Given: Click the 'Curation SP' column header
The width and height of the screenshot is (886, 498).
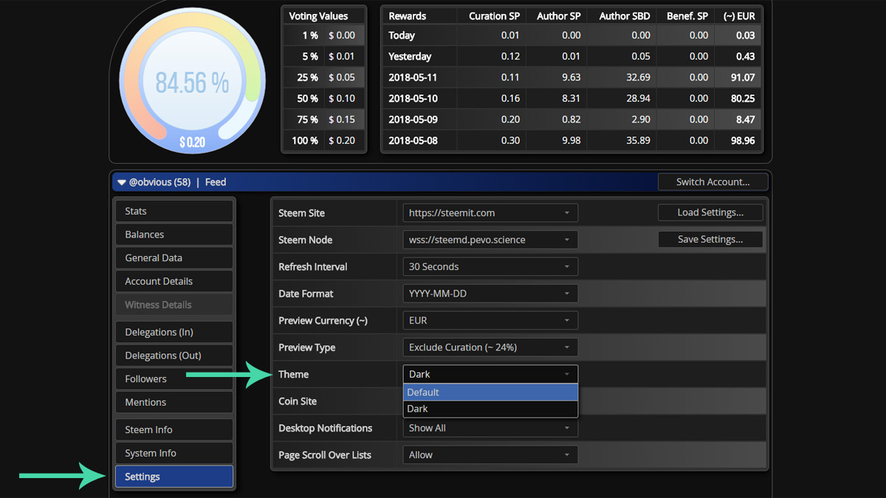Looking at the screenshot, I should pyautogui.click(x=494, y=15).
